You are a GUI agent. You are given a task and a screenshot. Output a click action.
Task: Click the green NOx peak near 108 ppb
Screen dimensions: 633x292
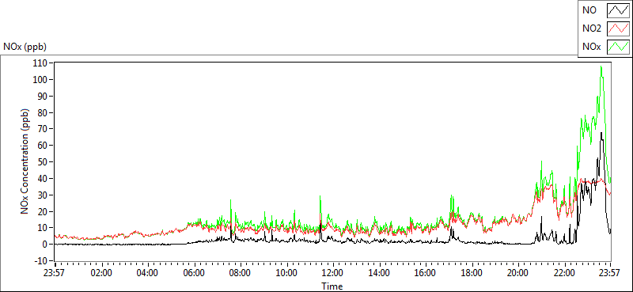point(601,66)
